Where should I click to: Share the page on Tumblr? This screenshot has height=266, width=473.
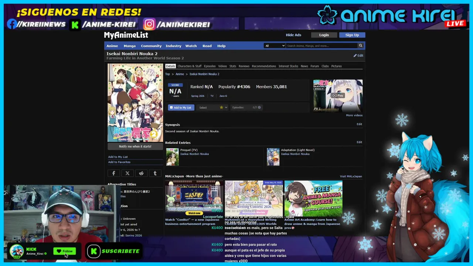click(x=155, y=173)
